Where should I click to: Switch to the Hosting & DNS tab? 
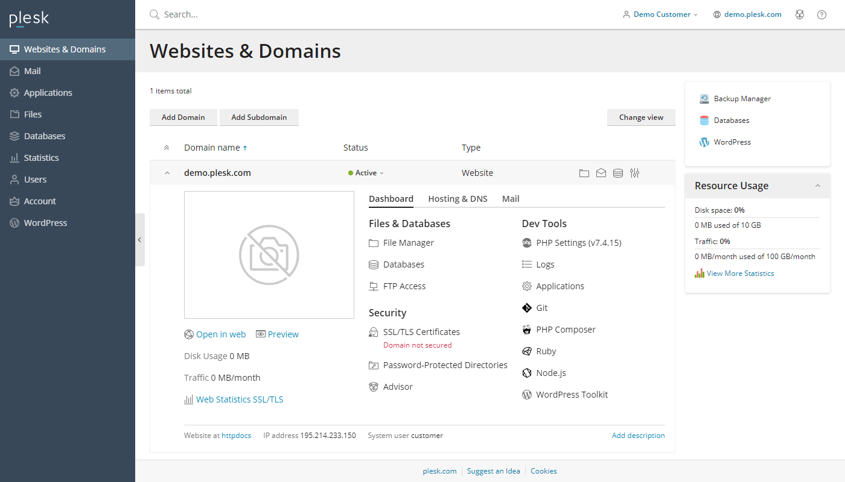point(458,199)
